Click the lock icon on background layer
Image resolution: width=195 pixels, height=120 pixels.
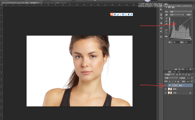[190, 93]
